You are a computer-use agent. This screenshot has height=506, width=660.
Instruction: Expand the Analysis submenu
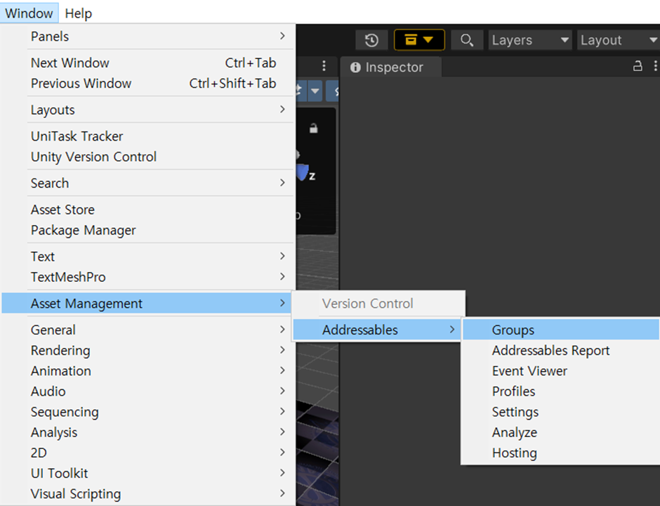(147, 433)
